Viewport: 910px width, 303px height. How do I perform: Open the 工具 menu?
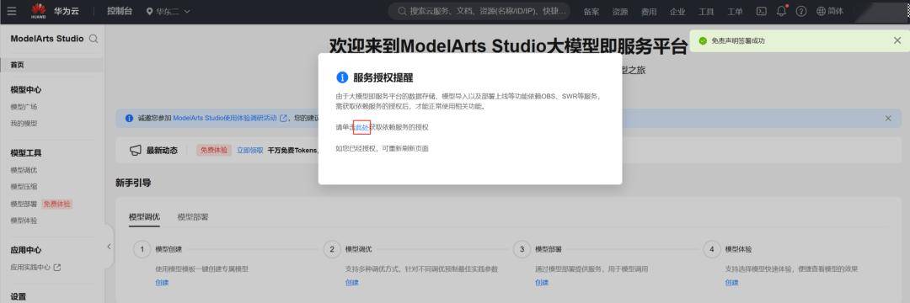tap(706, 12)
